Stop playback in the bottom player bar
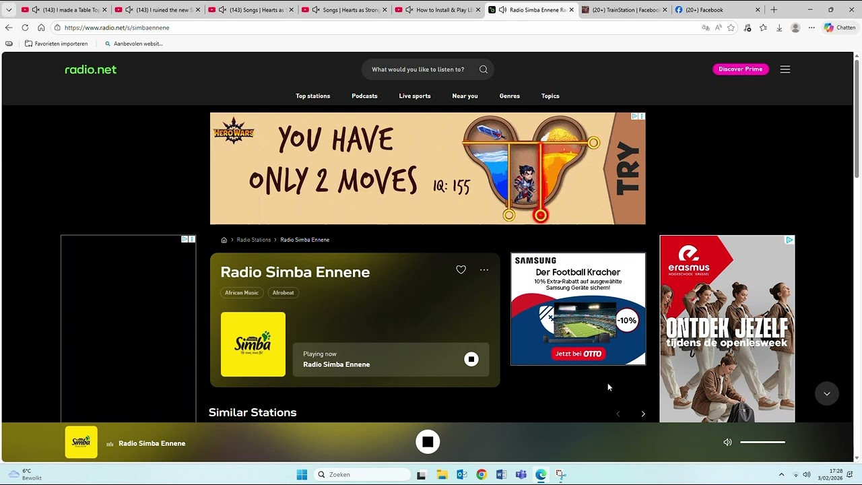Viewport: 862px width, 485px height. pyautogui.click(x=428, y=442)
